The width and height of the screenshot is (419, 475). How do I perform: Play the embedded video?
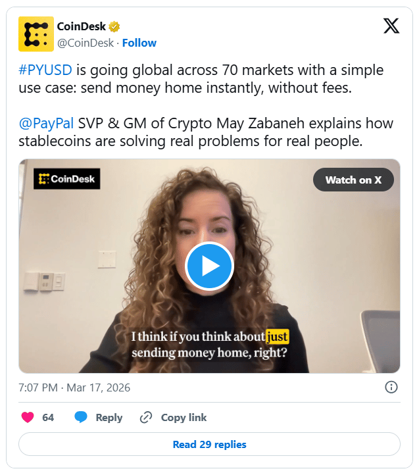click(209, 266)
